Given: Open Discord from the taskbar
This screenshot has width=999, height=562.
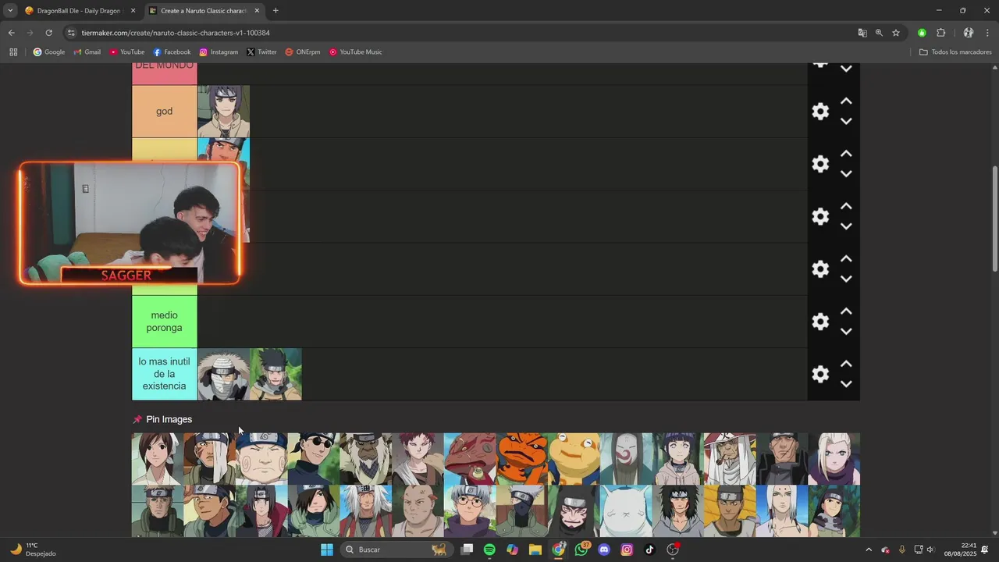Looking at the screenshot, I should [604, 550].
